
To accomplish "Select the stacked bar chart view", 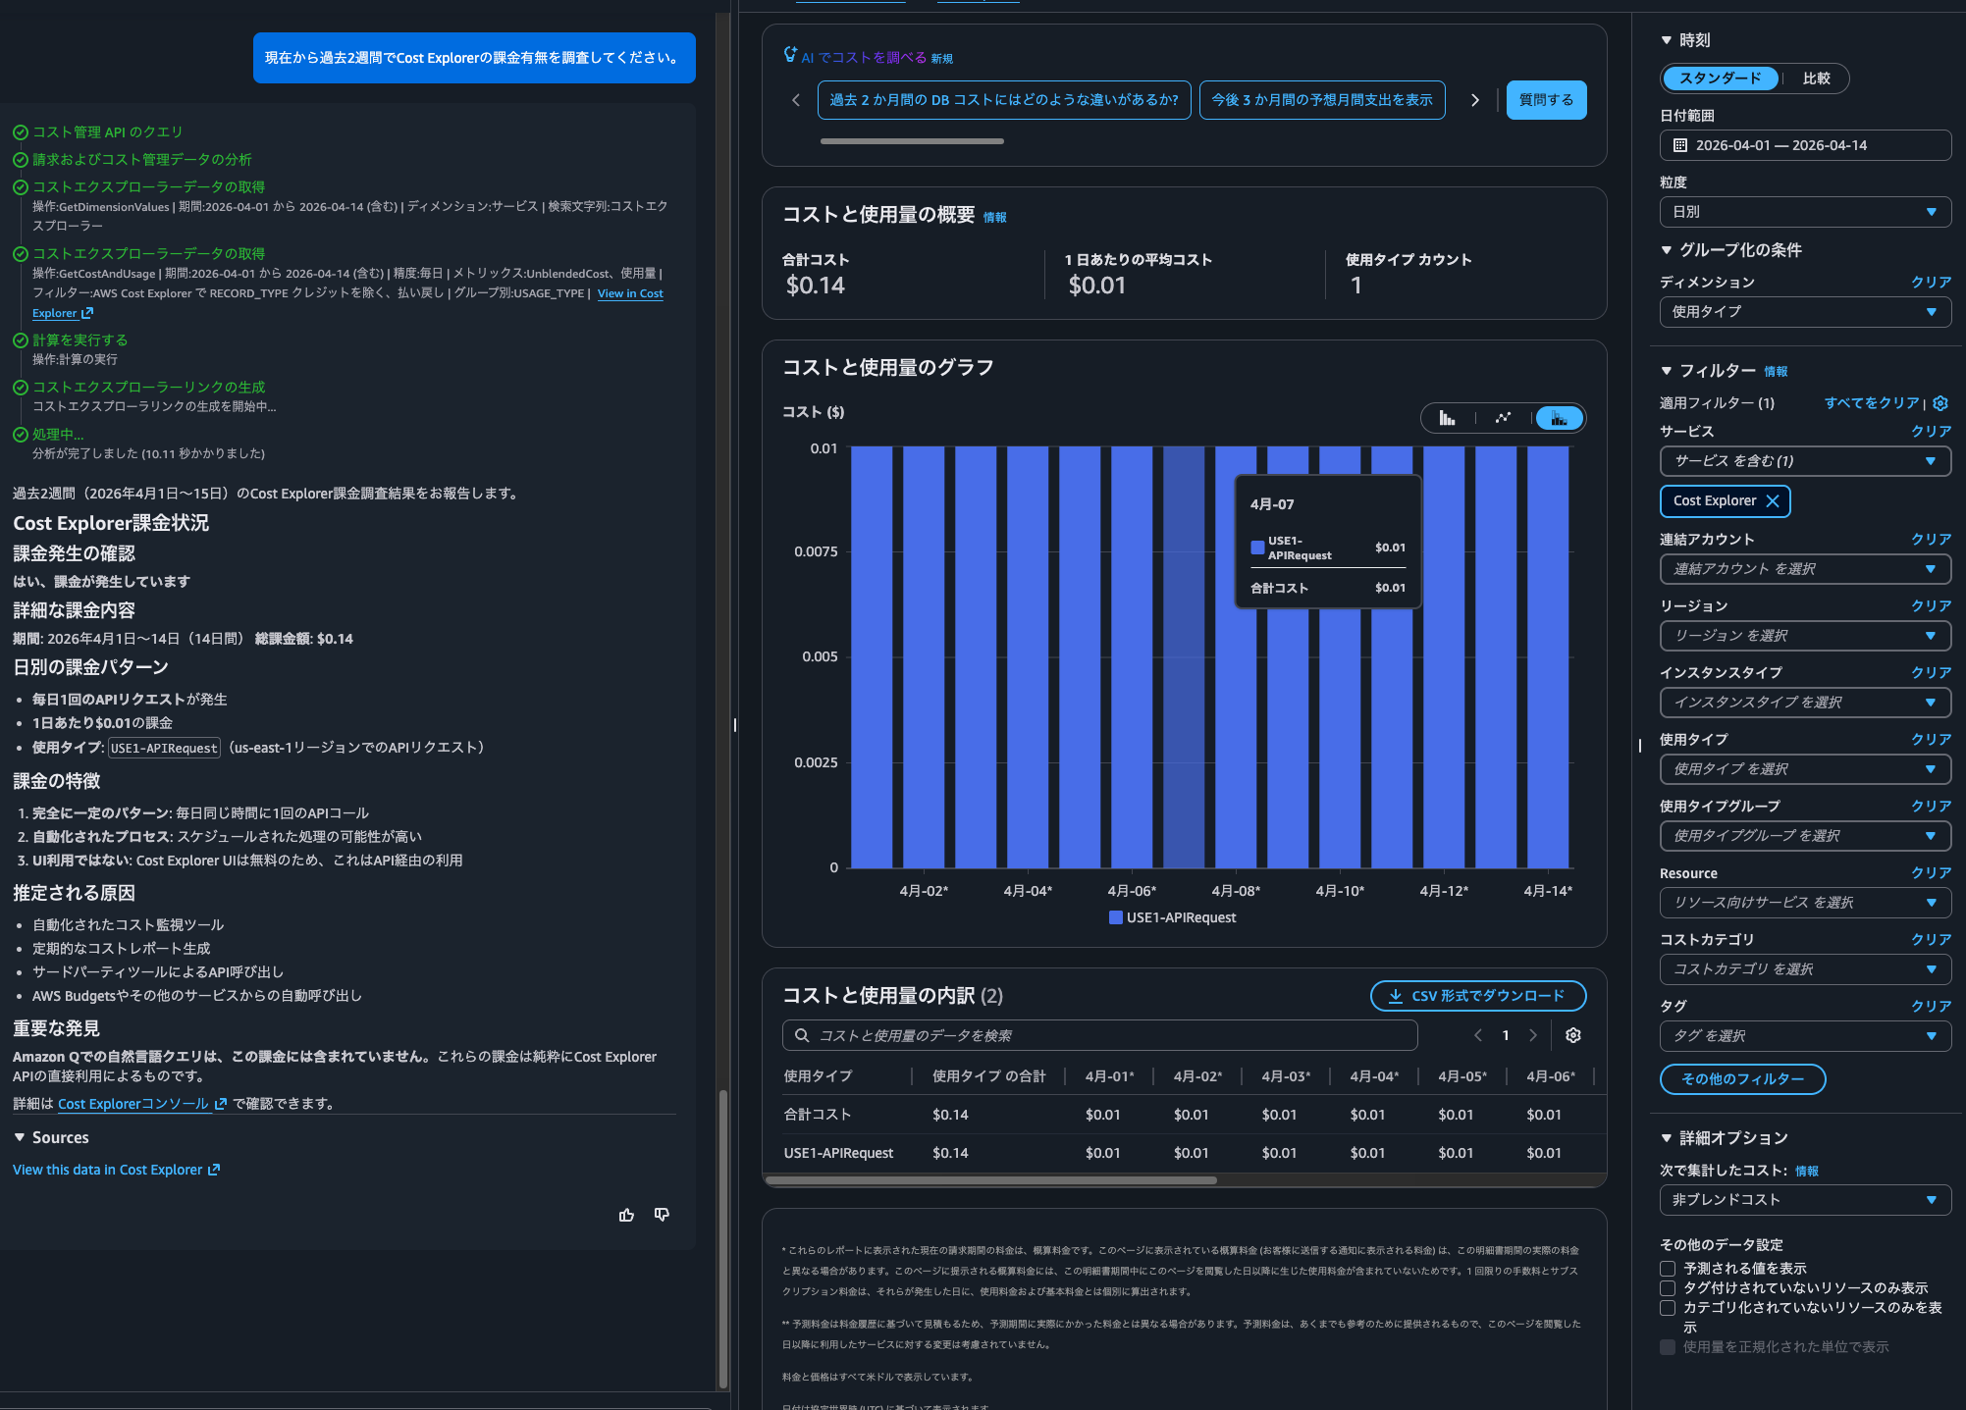I will (x=1559, y=417).
